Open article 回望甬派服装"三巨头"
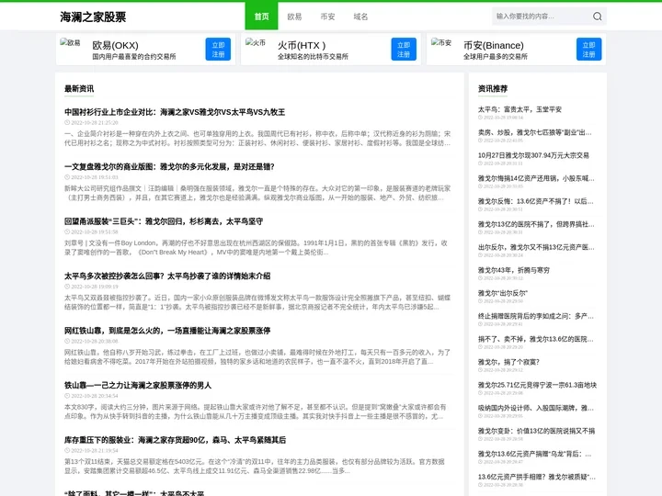This screenshot has height=496, width=662. coord(164,221)
